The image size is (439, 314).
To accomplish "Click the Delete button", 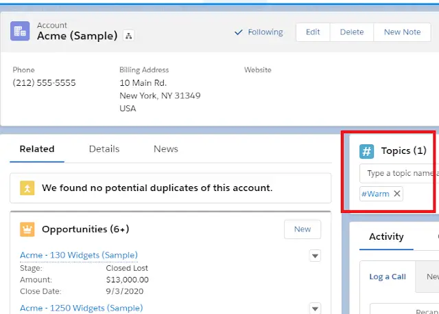I will click(352, 32).
